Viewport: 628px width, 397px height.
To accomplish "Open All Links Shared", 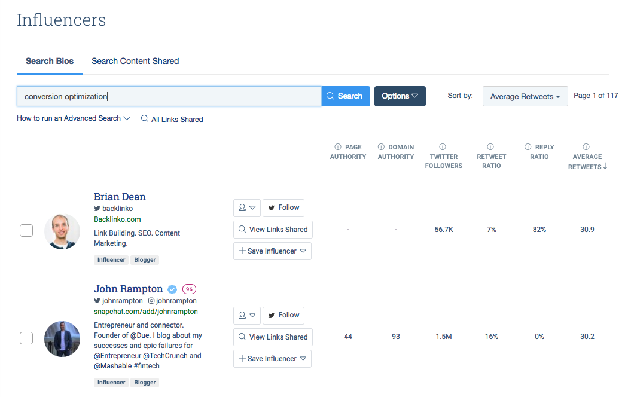I will 172,119.
